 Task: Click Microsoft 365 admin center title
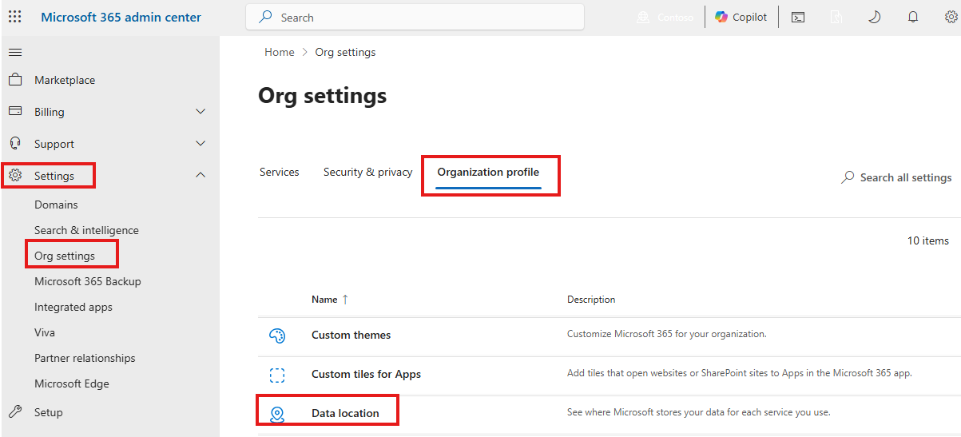point(121,18)
